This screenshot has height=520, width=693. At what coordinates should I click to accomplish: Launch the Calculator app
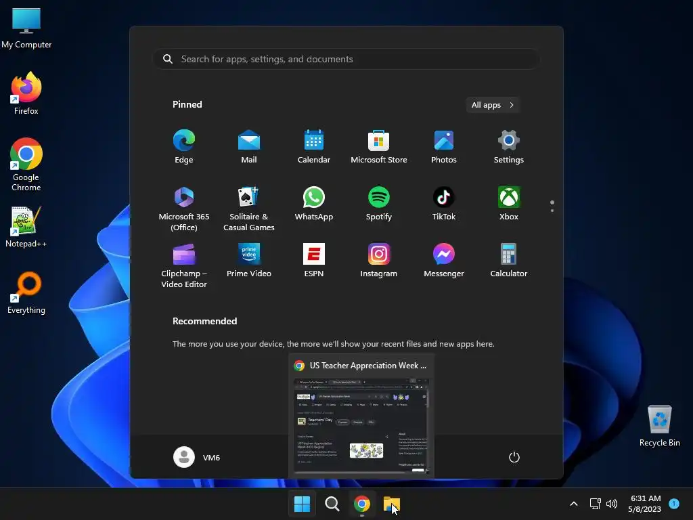509,260
